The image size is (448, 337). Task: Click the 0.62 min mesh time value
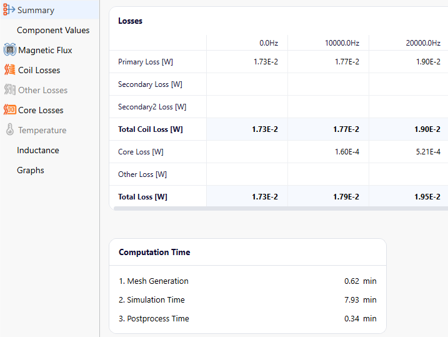click(361, 281)
